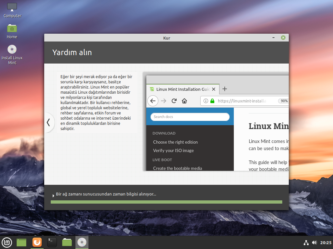This screenshot has height=249, width=333.
Task: Click the 90% zoom indicator
Action: tap(284, 101)
